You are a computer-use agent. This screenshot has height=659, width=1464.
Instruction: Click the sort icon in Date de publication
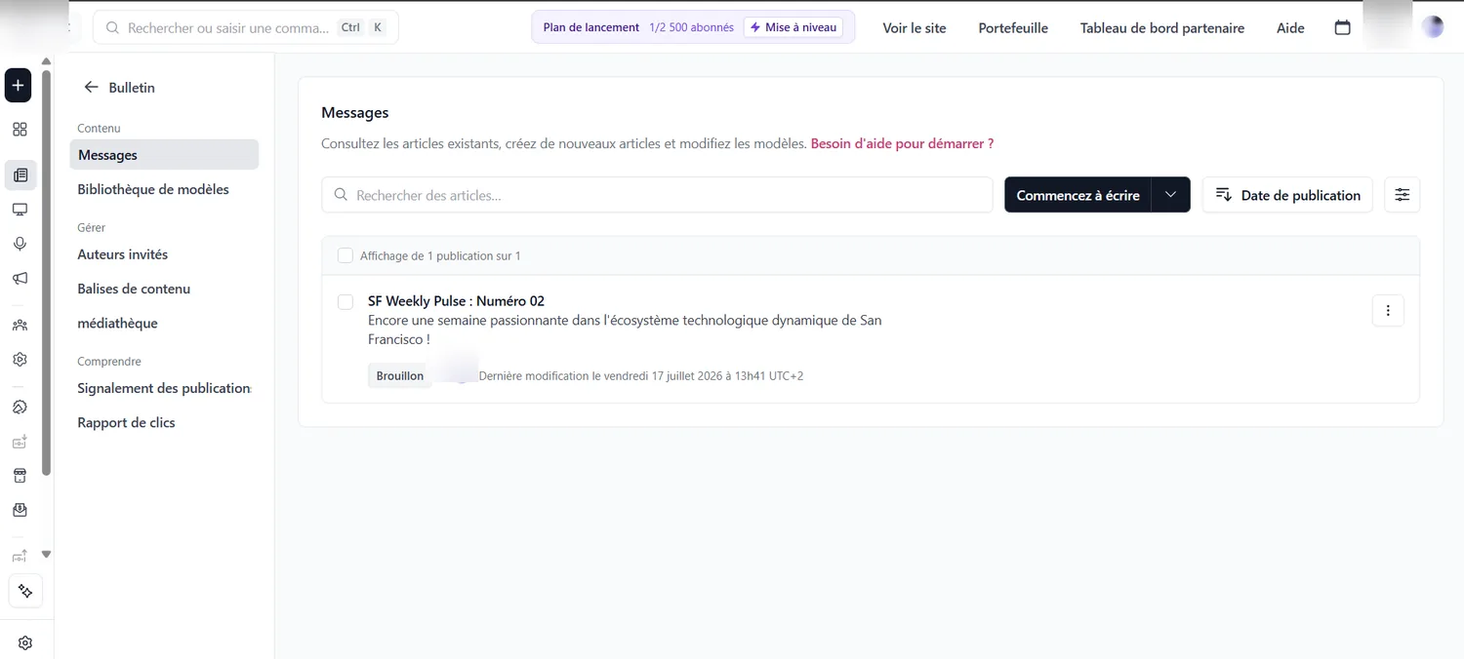(1224, 195)
